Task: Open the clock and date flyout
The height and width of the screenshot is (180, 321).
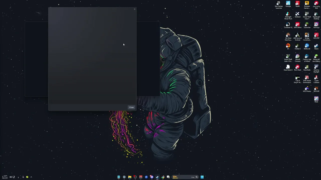Action: click(5, 177)
